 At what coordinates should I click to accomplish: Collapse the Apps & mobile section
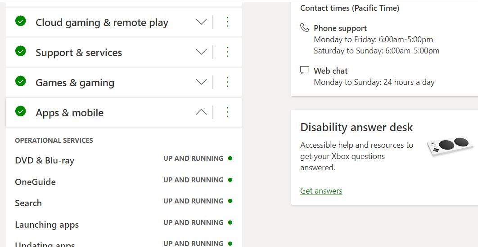(x=201, y=112)
